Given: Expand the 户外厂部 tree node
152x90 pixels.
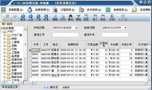Looking at the screenshot, I should [x=5, y=35].
